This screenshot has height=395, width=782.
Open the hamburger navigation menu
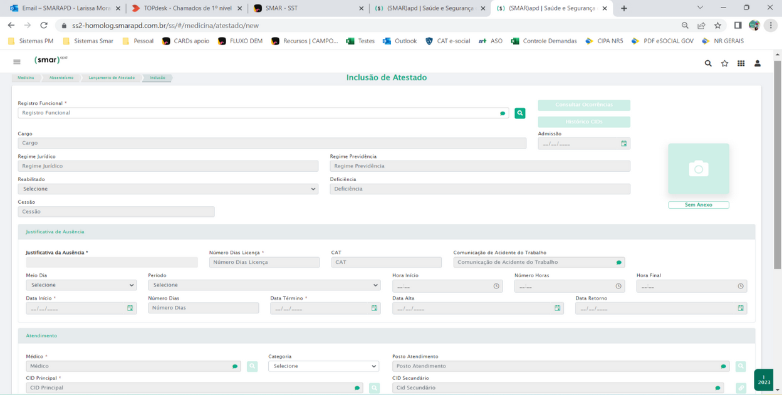(17, 61)
